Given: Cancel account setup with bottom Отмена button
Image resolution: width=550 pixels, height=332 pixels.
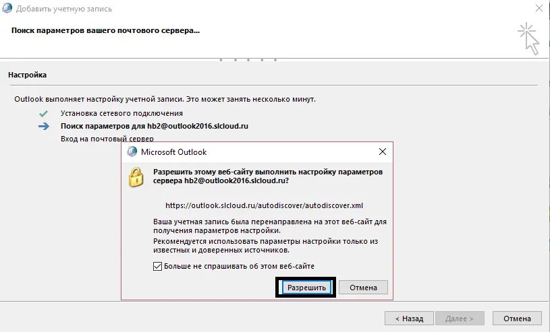Looking at the screenshot, I should coord(517,319).
